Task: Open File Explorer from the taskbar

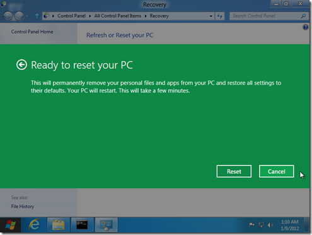Action: point(58,225)
